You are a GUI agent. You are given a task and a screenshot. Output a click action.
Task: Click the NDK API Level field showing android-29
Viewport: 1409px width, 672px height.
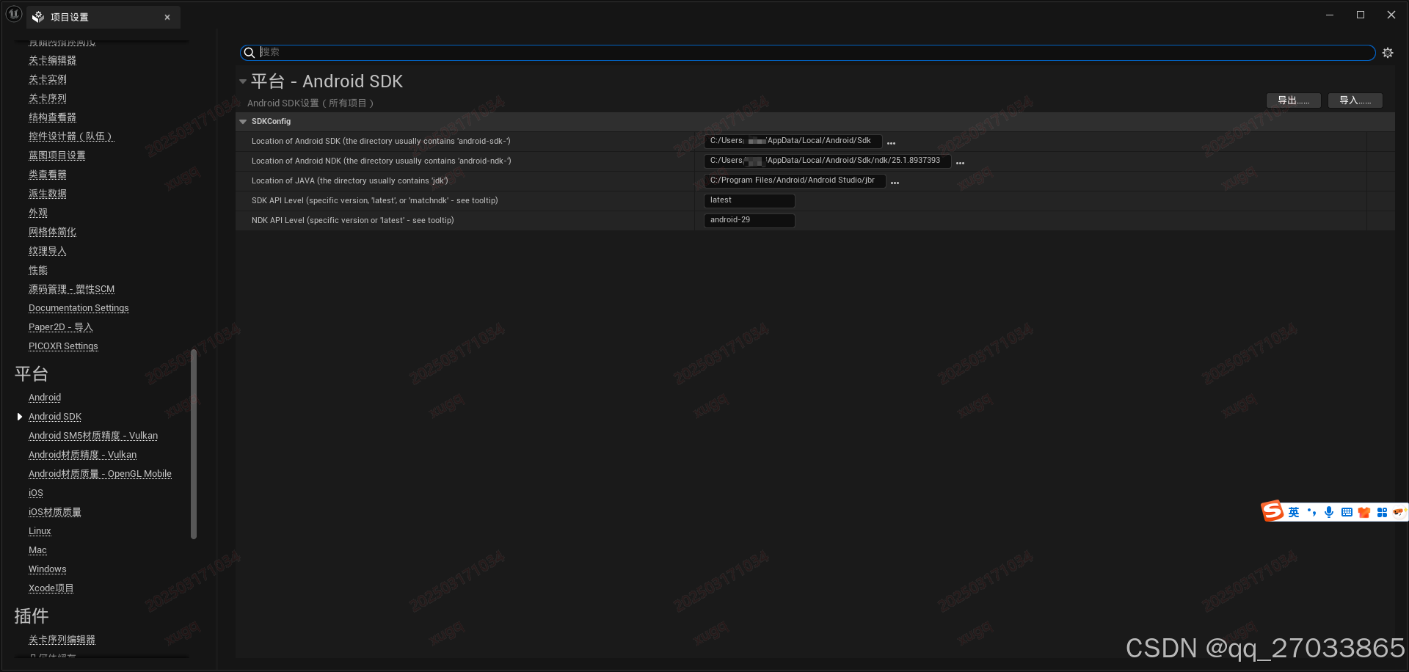coord(749,220)
